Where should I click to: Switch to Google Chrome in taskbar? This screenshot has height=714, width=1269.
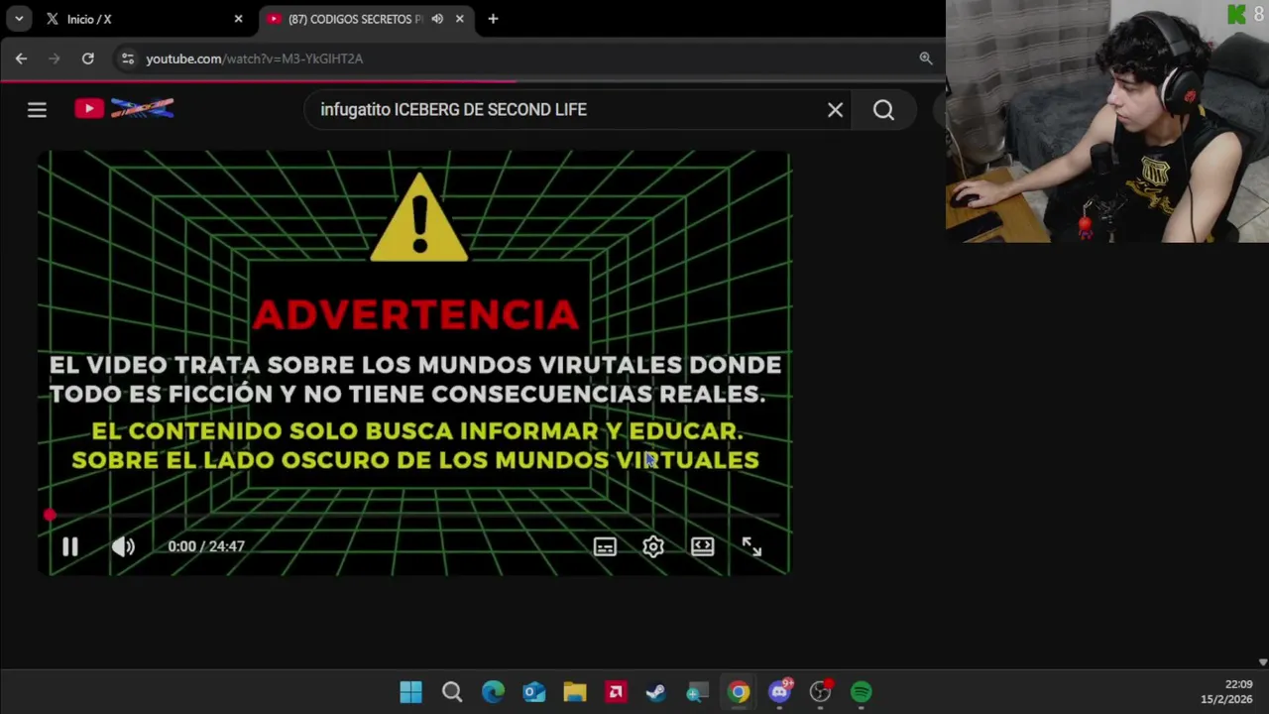click(739, 691)
